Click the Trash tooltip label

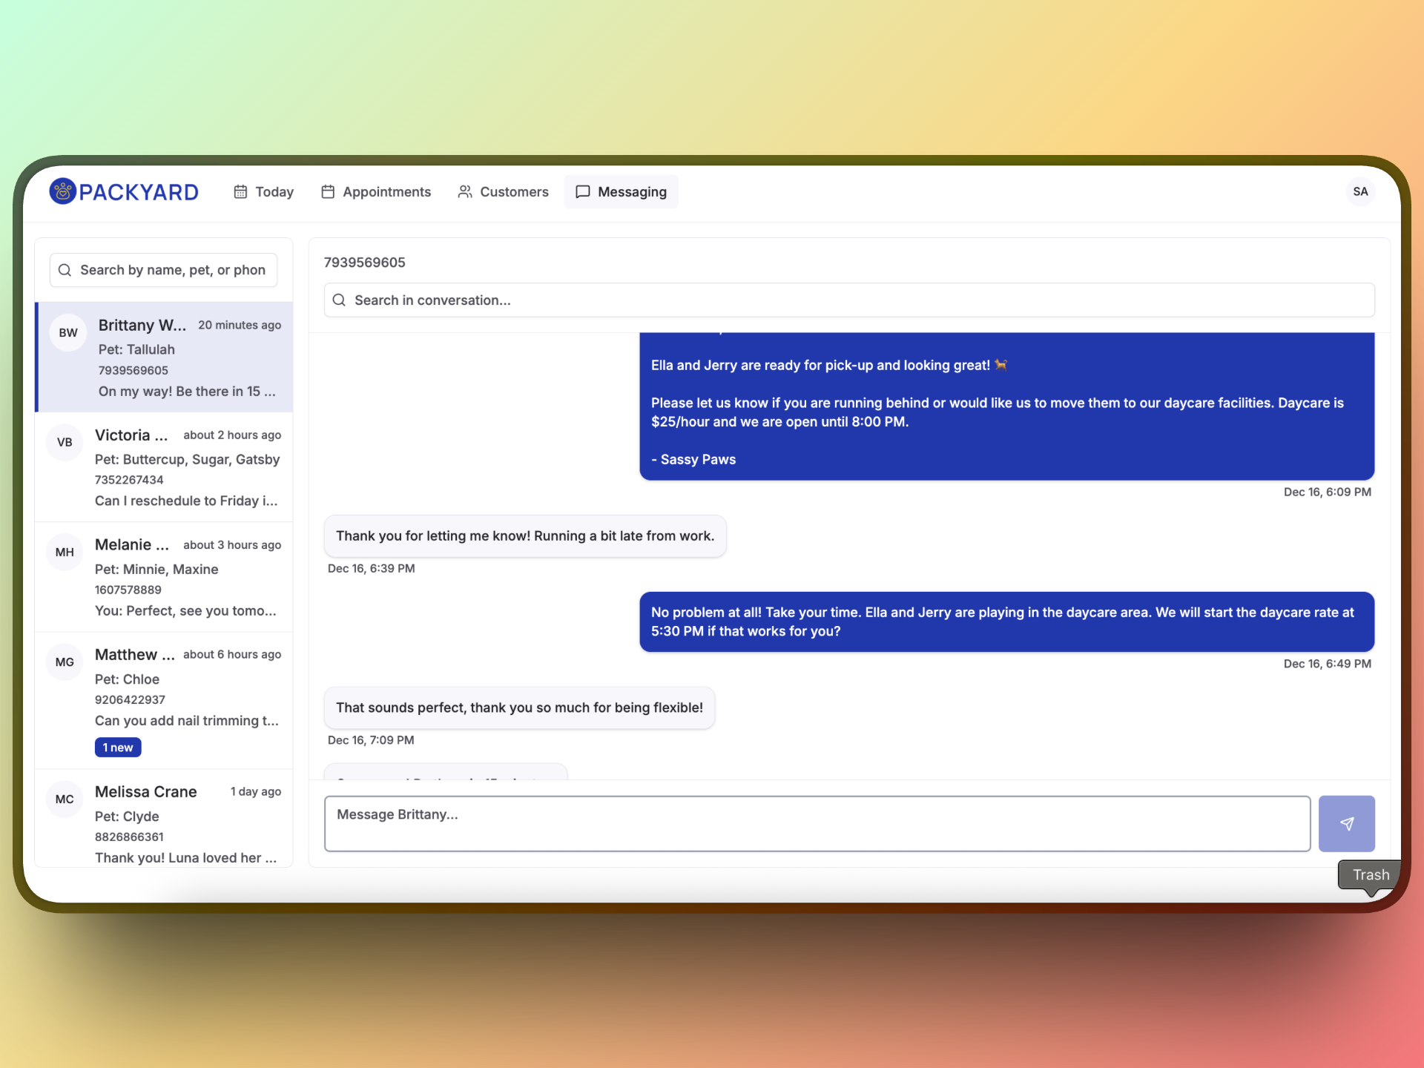pyautogui.click(x=1370, y=874)
